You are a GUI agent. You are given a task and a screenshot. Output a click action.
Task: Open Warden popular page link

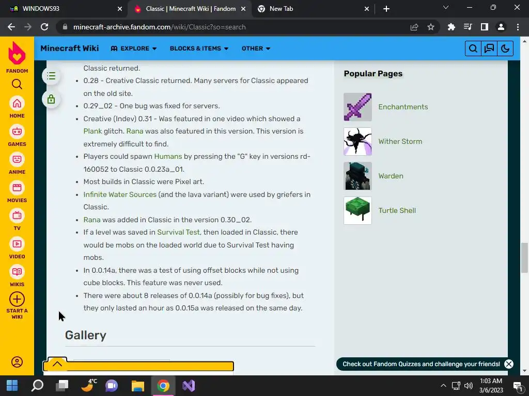click(391, 176)
